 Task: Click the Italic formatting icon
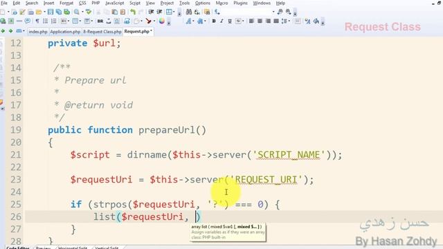(221, 21)
